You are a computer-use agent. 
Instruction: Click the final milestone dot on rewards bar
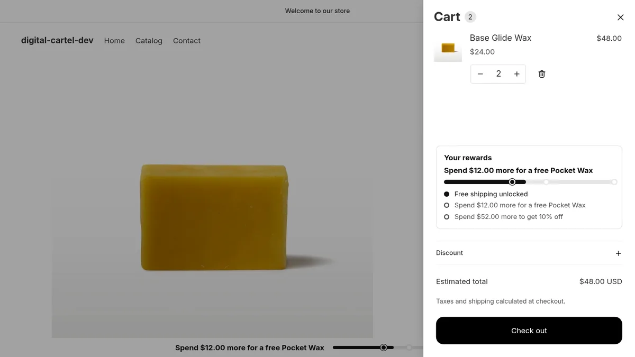coord(614,182)
